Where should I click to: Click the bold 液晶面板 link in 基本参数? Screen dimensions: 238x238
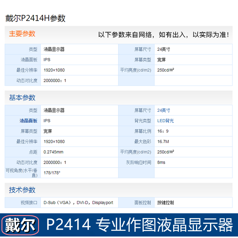click(x=28, y=121)
